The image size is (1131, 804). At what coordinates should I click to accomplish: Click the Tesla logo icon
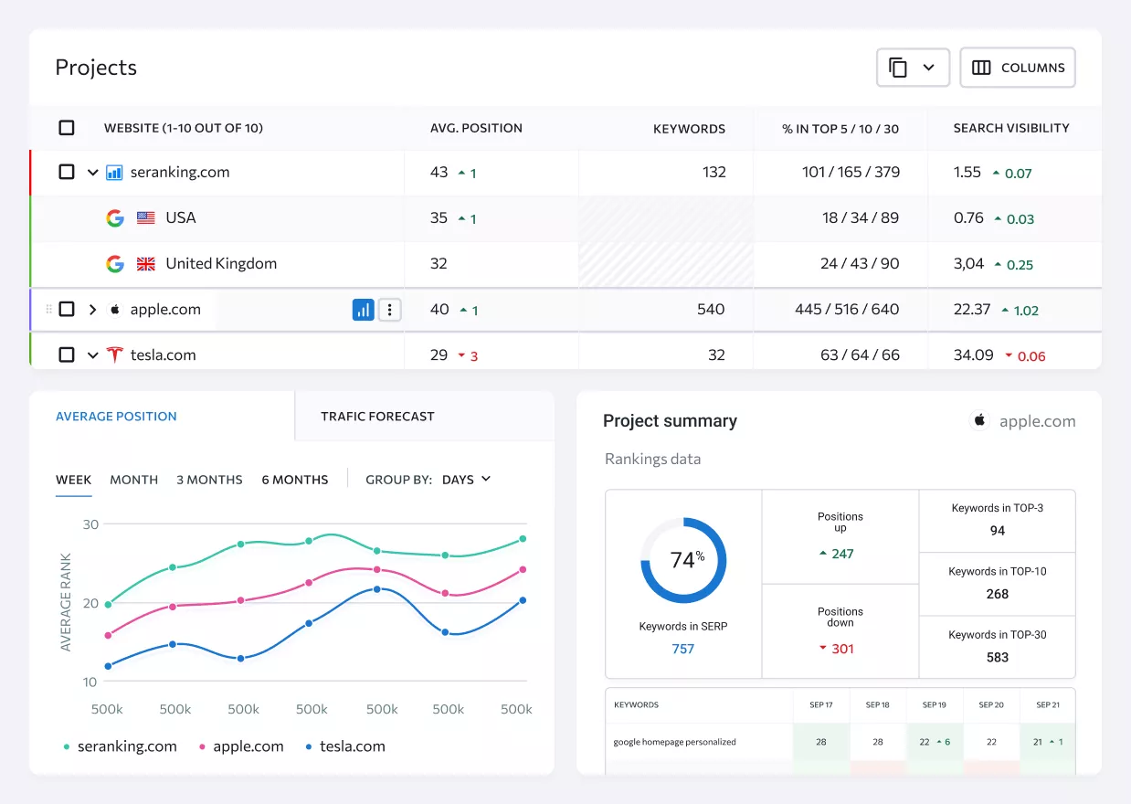tap(114, 355)
